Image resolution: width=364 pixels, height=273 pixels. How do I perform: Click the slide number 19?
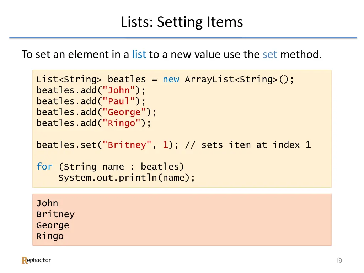[x=339, y=261]
